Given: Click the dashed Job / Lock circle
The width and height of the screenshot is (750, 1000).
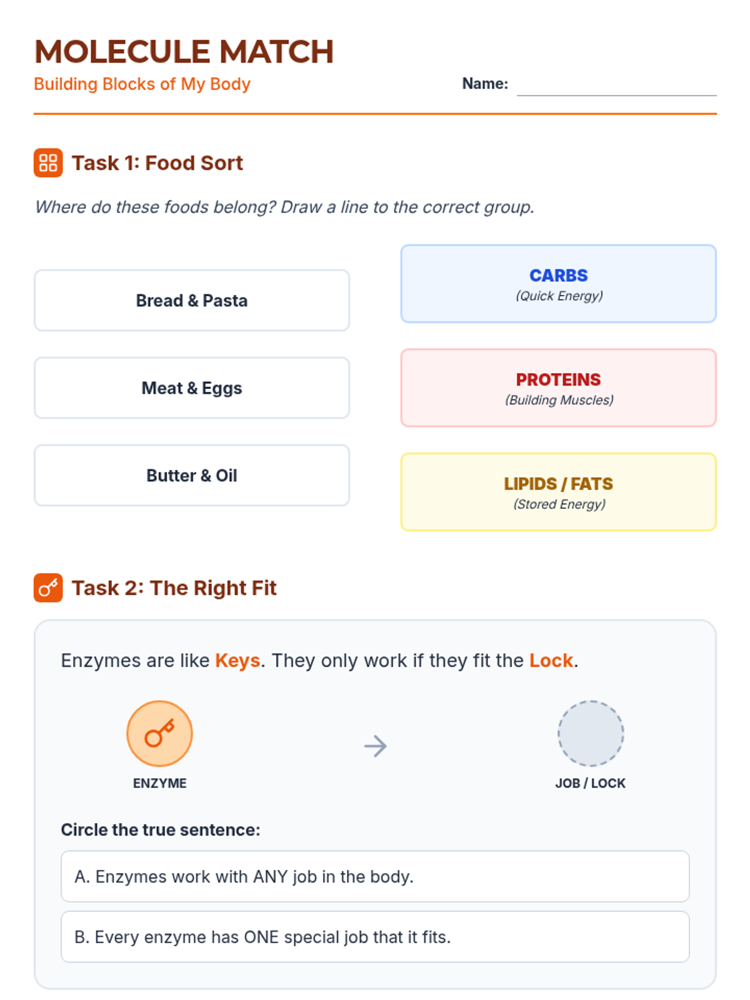Looking at the screenshot, I should tap(591, 733).
